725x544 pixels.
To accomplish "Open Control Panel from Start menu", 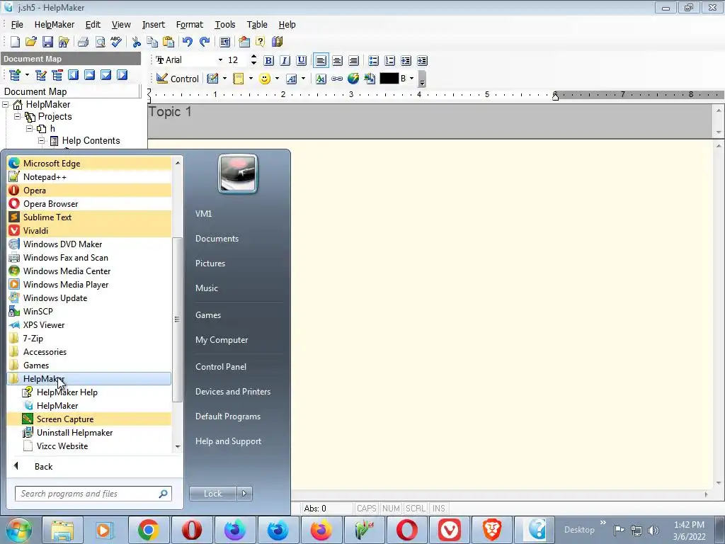I will click(x=221, y=367).
